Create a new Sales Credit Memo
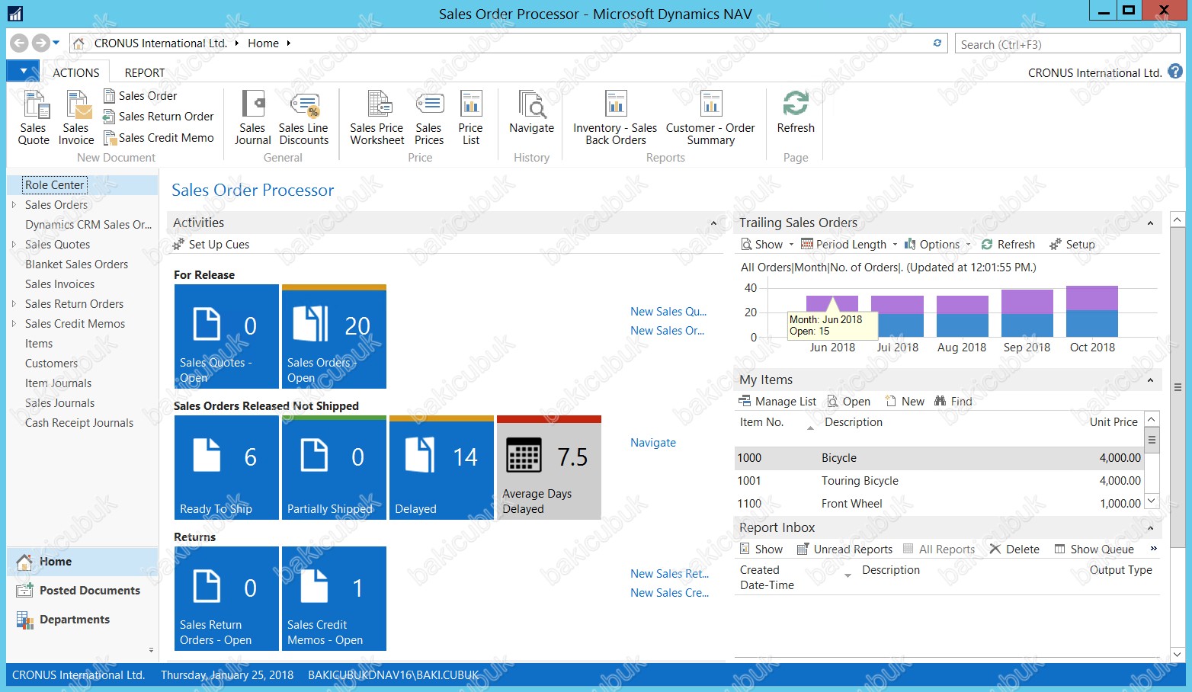This screenshot has height=692, width=1192. tap(159, 138)
